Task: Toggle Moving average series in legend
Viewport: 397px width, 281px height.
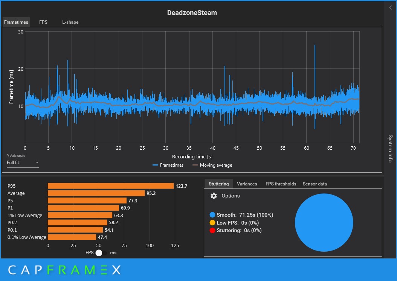Action: click(x=212, y=165)
